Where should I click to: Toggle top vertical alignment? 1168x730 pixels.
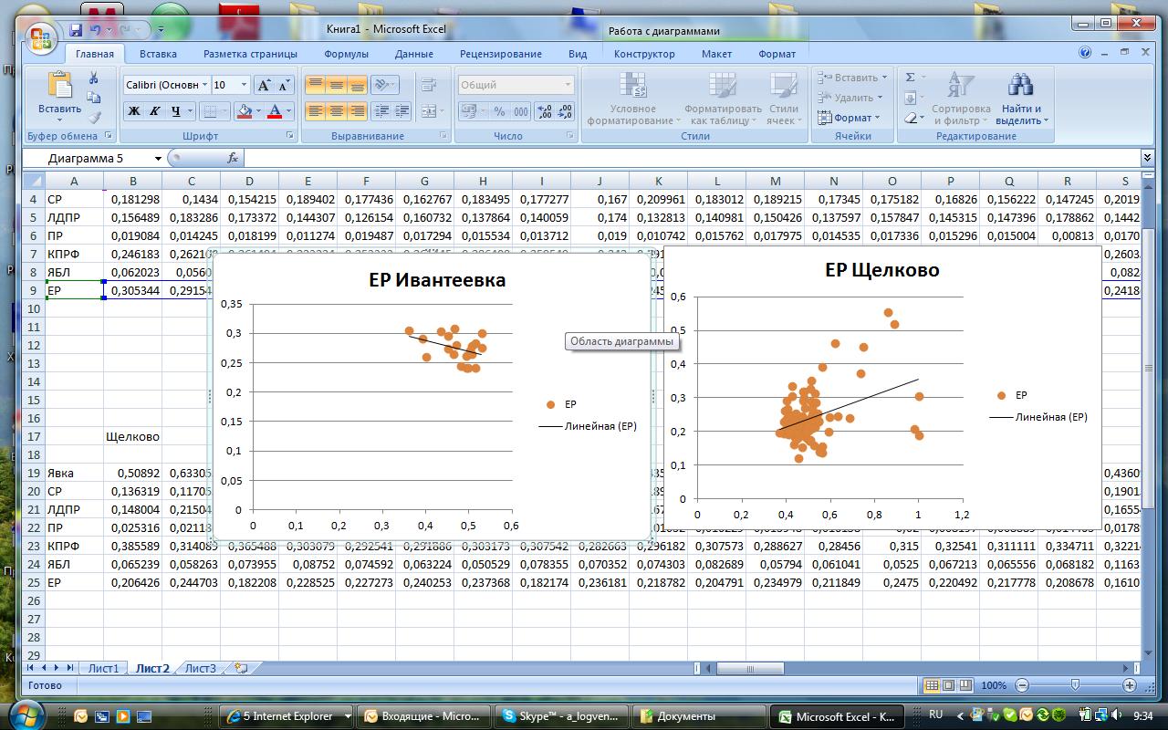(315, 85)
